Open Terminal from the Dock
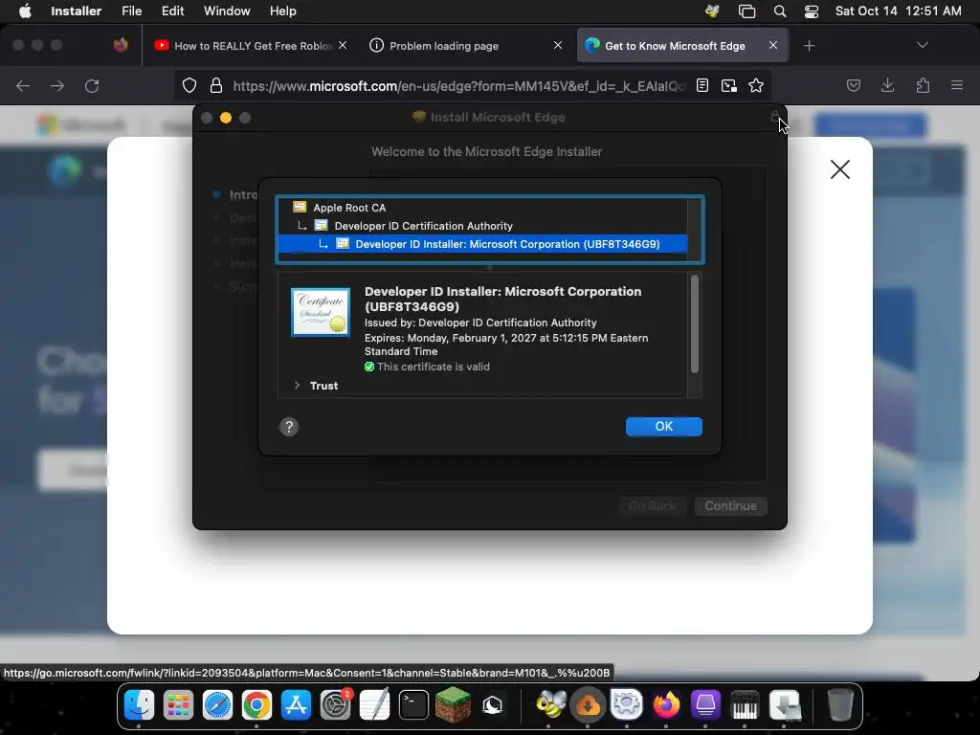This screenshot has height=735, width=980. click(413, 705)
